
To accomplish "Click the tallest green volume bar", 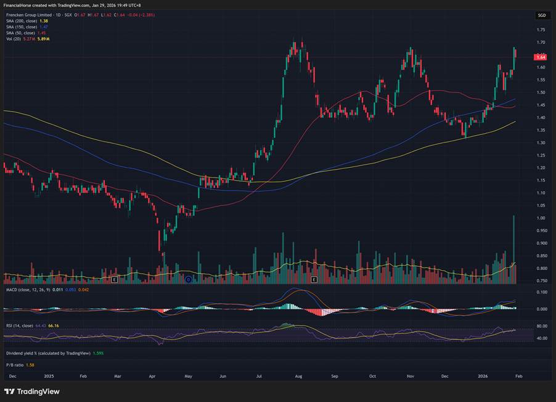I will 513,250.
